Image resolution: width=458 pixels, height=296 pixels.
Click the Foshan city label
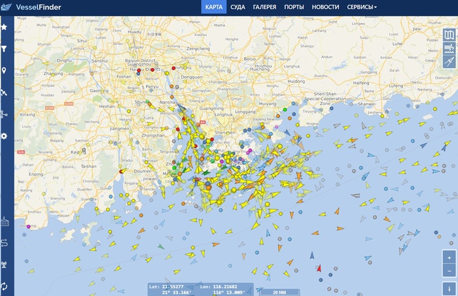124,76
